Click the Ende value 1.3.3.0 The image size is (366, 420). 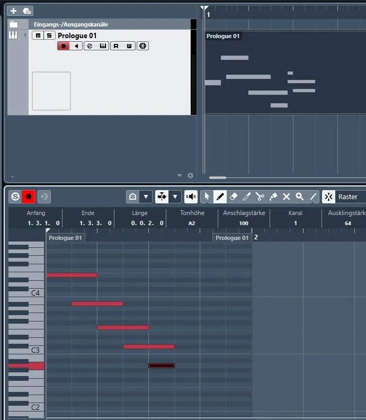pyautogui.click(x=95, y=223)
